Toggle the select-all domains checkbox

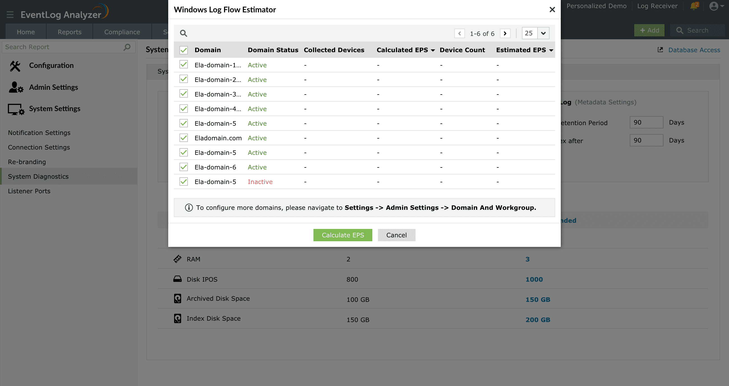click(184, 50)
